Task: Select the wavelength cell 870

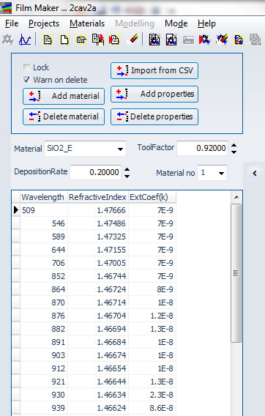Action: pos(44,302)
